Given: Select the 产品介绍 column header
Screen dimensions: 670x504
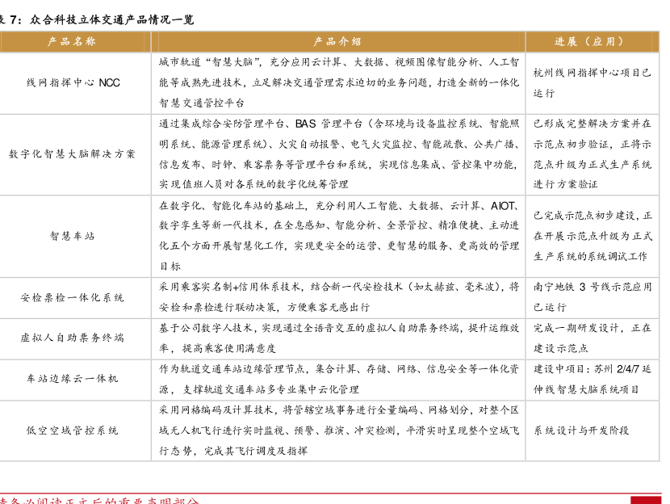Looking at the screenshot, I should (x=337, y=41).
